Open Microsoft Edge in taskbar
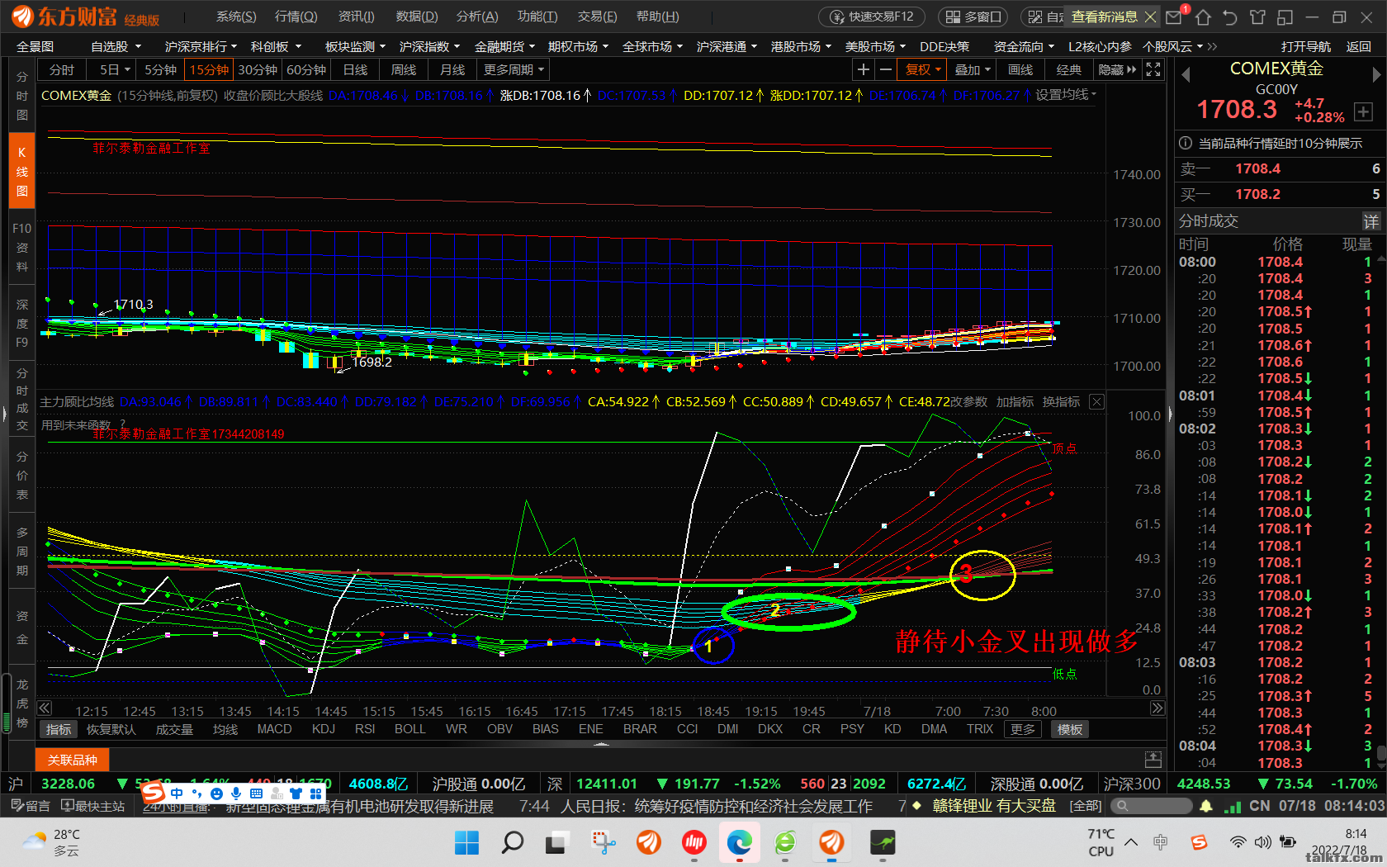Screen dimensions: 1387x867 coord(739,843)
